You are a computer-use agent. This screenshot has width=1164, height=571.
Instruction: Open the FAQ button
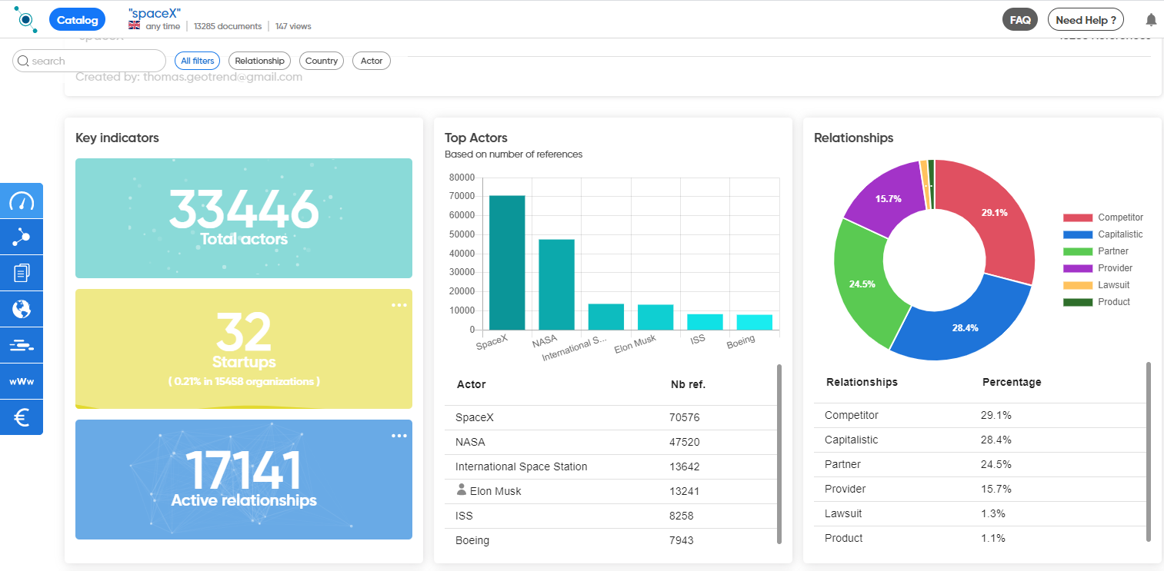click(1020, 20)
